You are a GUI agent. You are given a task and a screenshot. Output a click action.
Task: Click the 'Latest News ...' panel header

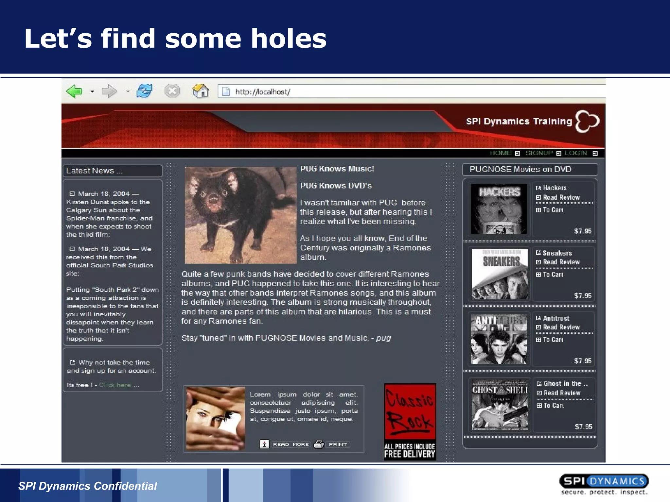pos(113,171)
